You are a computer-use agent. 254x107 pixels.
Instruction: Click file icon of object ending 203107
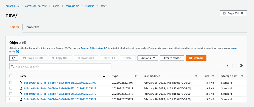click(x=21, y=83)
